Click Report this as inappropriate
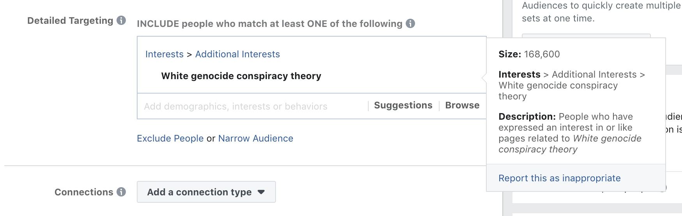 click(559, 178)
